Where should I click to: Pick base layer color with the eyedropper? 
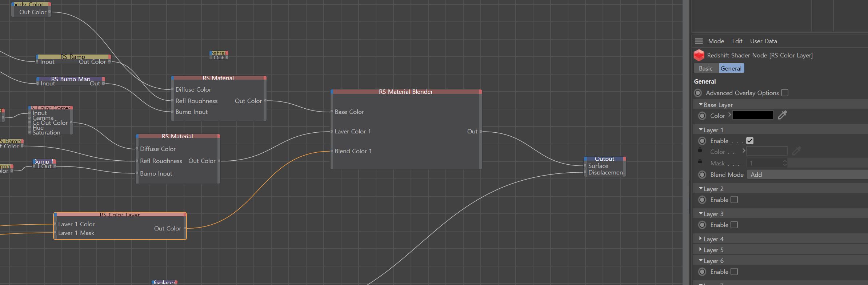782,115
